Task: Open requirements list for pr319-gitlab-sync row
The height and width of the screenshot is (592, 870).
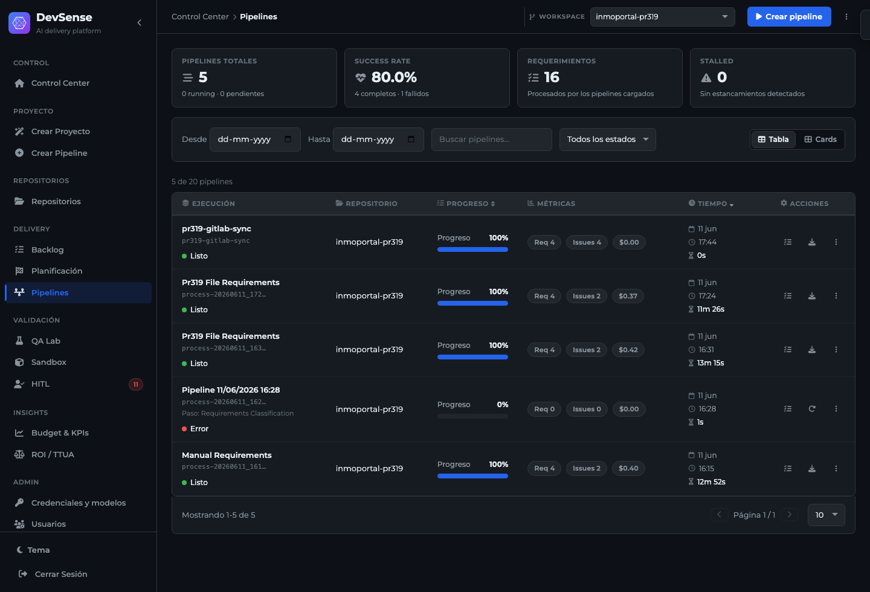Action: [x=788, y=242]
